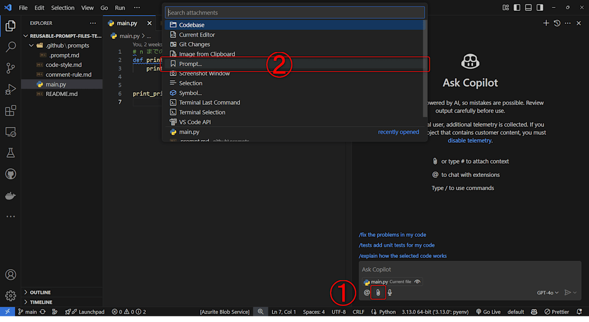The height and width of the screenshot is (322, 589).
Task: Click the paperclip attach context button
Action: [x=377, y=293]
